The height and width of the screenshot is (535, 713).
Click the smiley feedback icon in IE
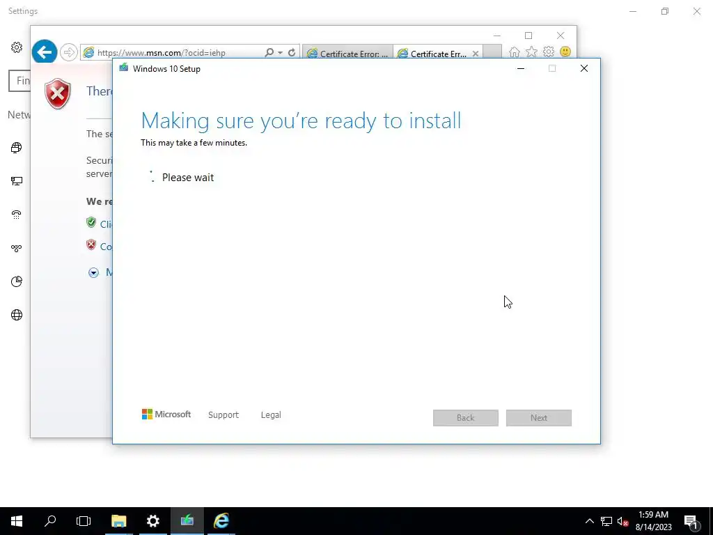point(565,52)
